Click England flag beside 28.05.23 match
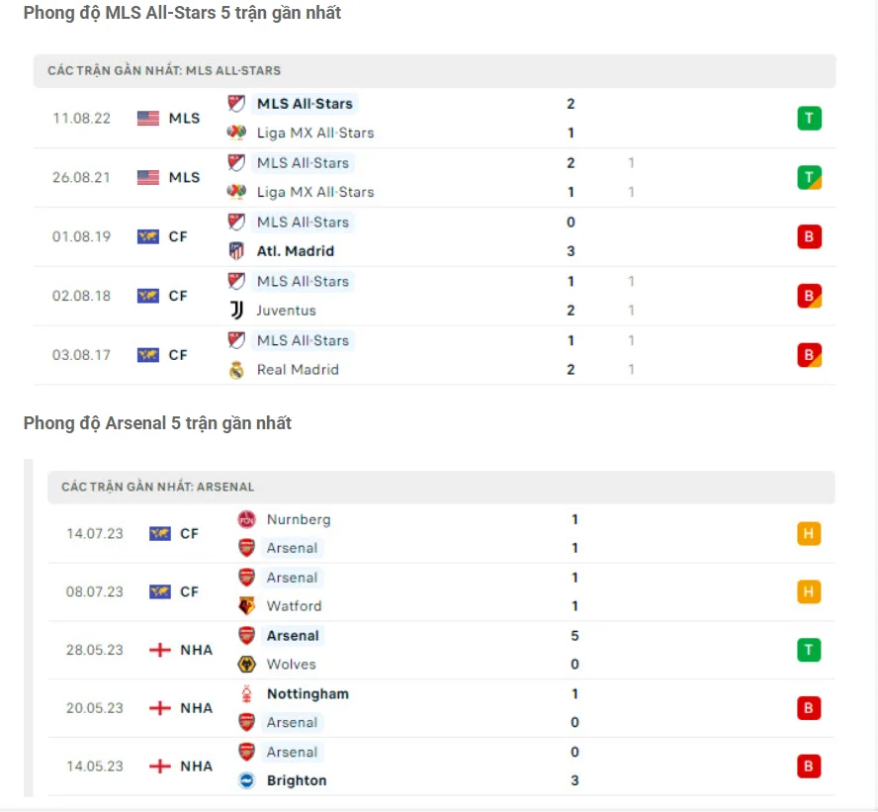The image size is (878, 812). [159, 650]
